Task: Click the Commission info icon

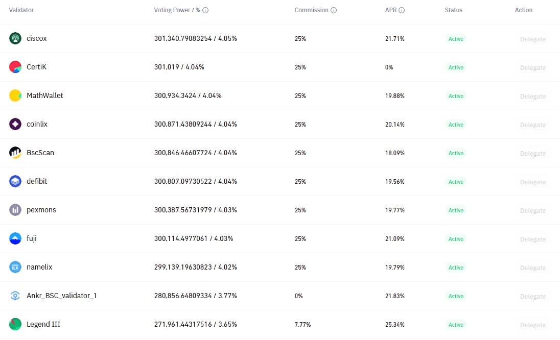Action: click(334, 10)
